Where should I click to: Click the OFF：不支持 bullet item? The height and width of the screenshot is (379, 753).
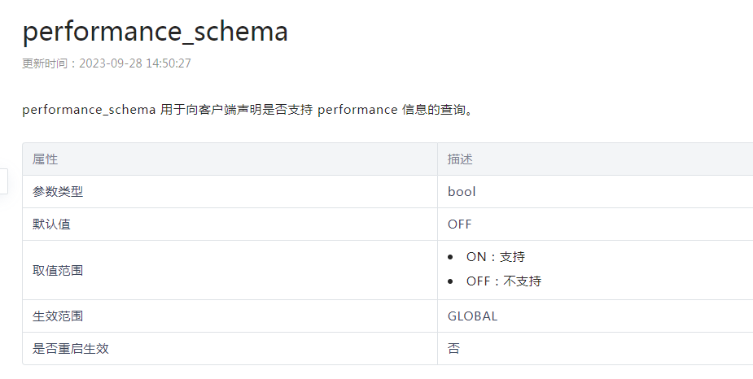click(503, 281)
